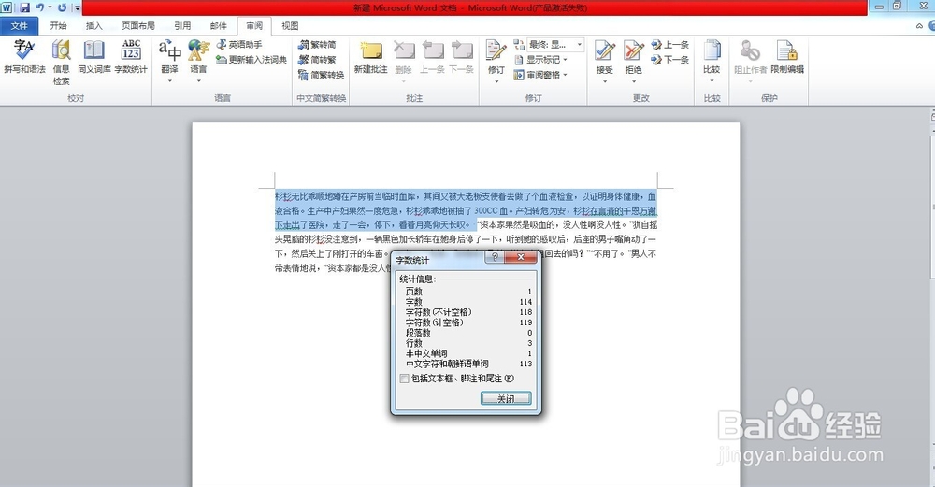The height and width of the screenshot is (487, 935).
Task: Click the Help question mark in the Word Count dialog
Action: pos(495,257)
